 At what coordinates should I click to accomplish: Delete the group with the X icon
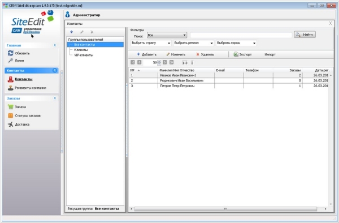pos(92,32)
